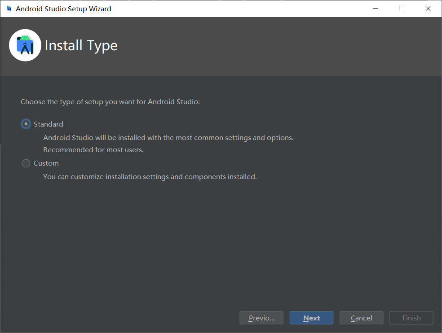Click the small Android Studio title bar icon
Screen dimensions: 442x333
click(x=9, y=9)
